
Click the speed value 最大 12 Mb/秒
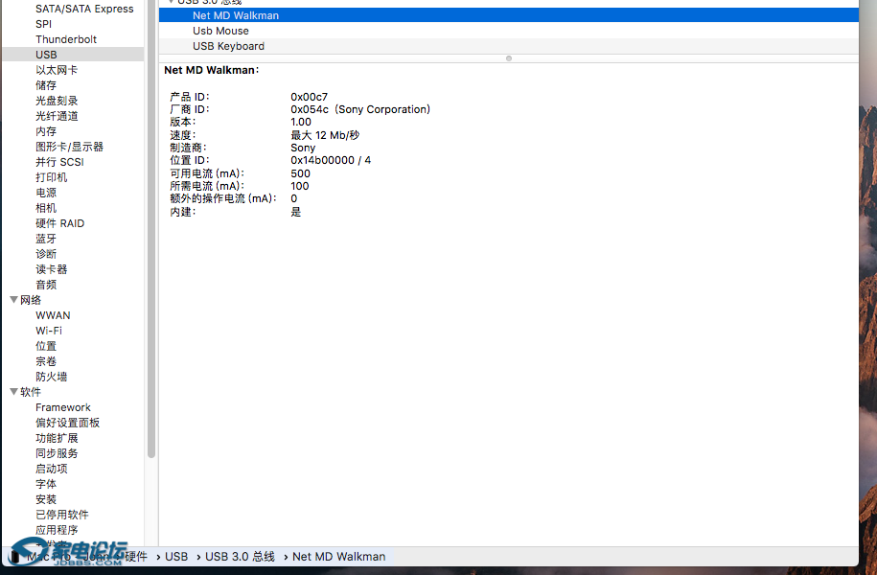[x=325, y=135]
